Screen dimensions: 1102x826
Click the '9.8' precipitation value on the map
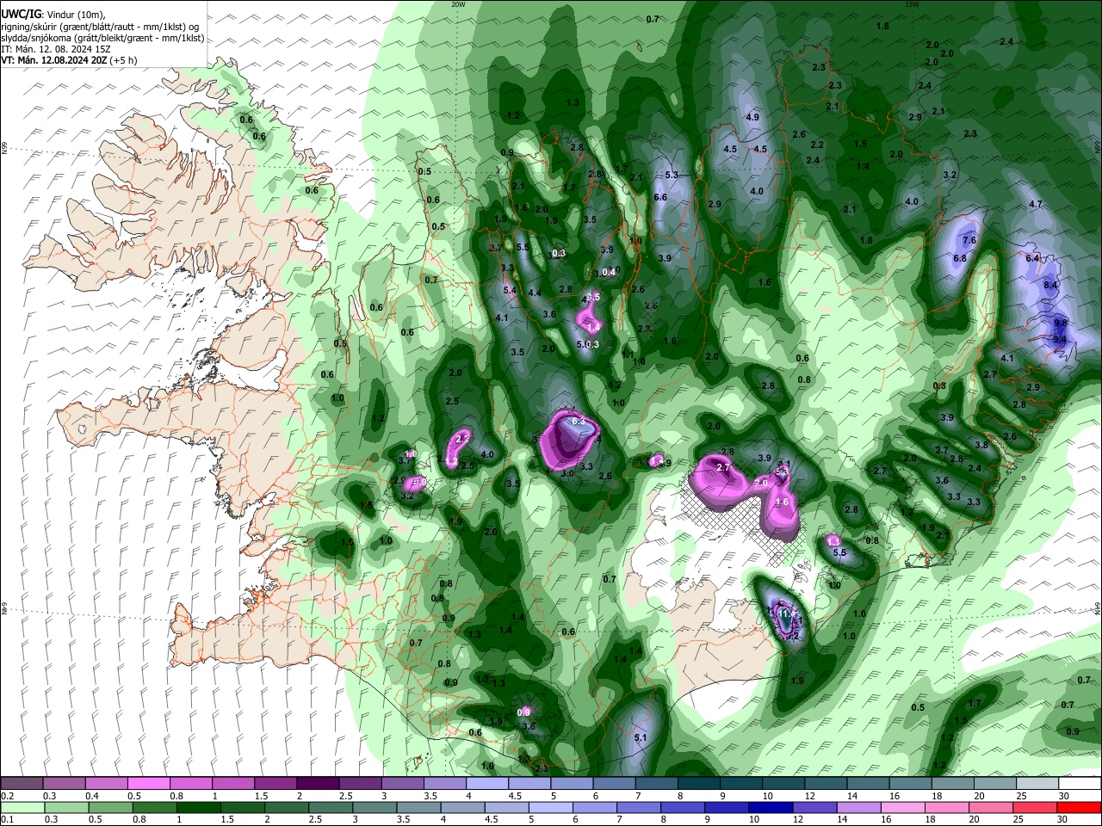tap(1061, 323)
